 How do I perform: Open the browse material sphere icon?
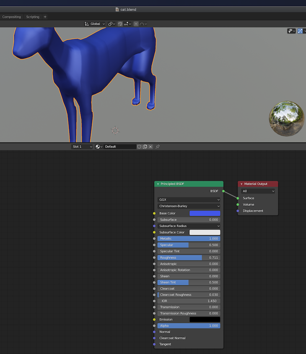tap(99, 147)
